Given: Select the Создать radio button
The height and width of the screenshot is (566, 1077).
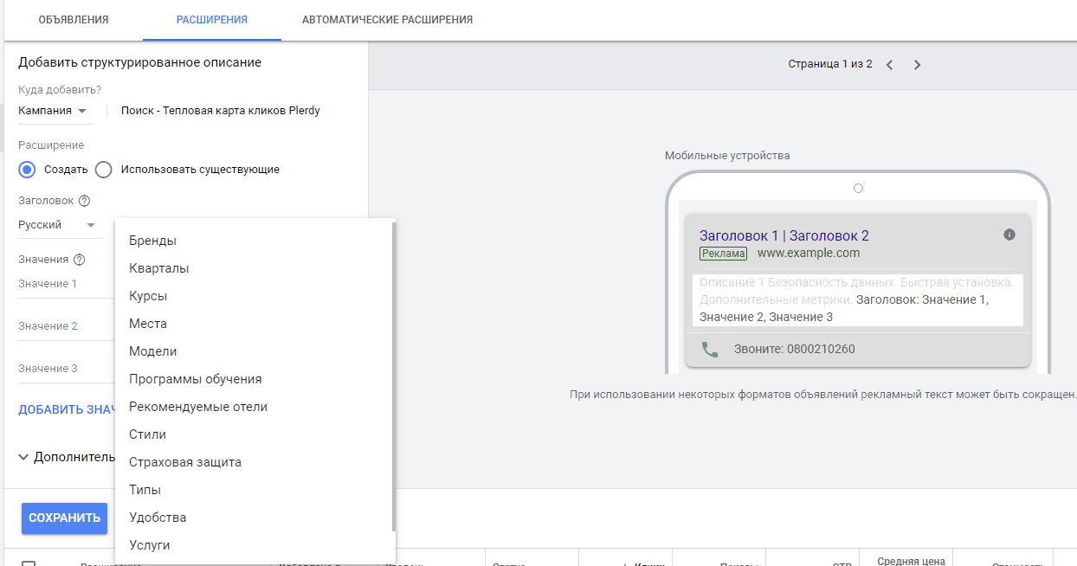Looking at the screenshot, I should pyautogui.click(x=26, y=169).
